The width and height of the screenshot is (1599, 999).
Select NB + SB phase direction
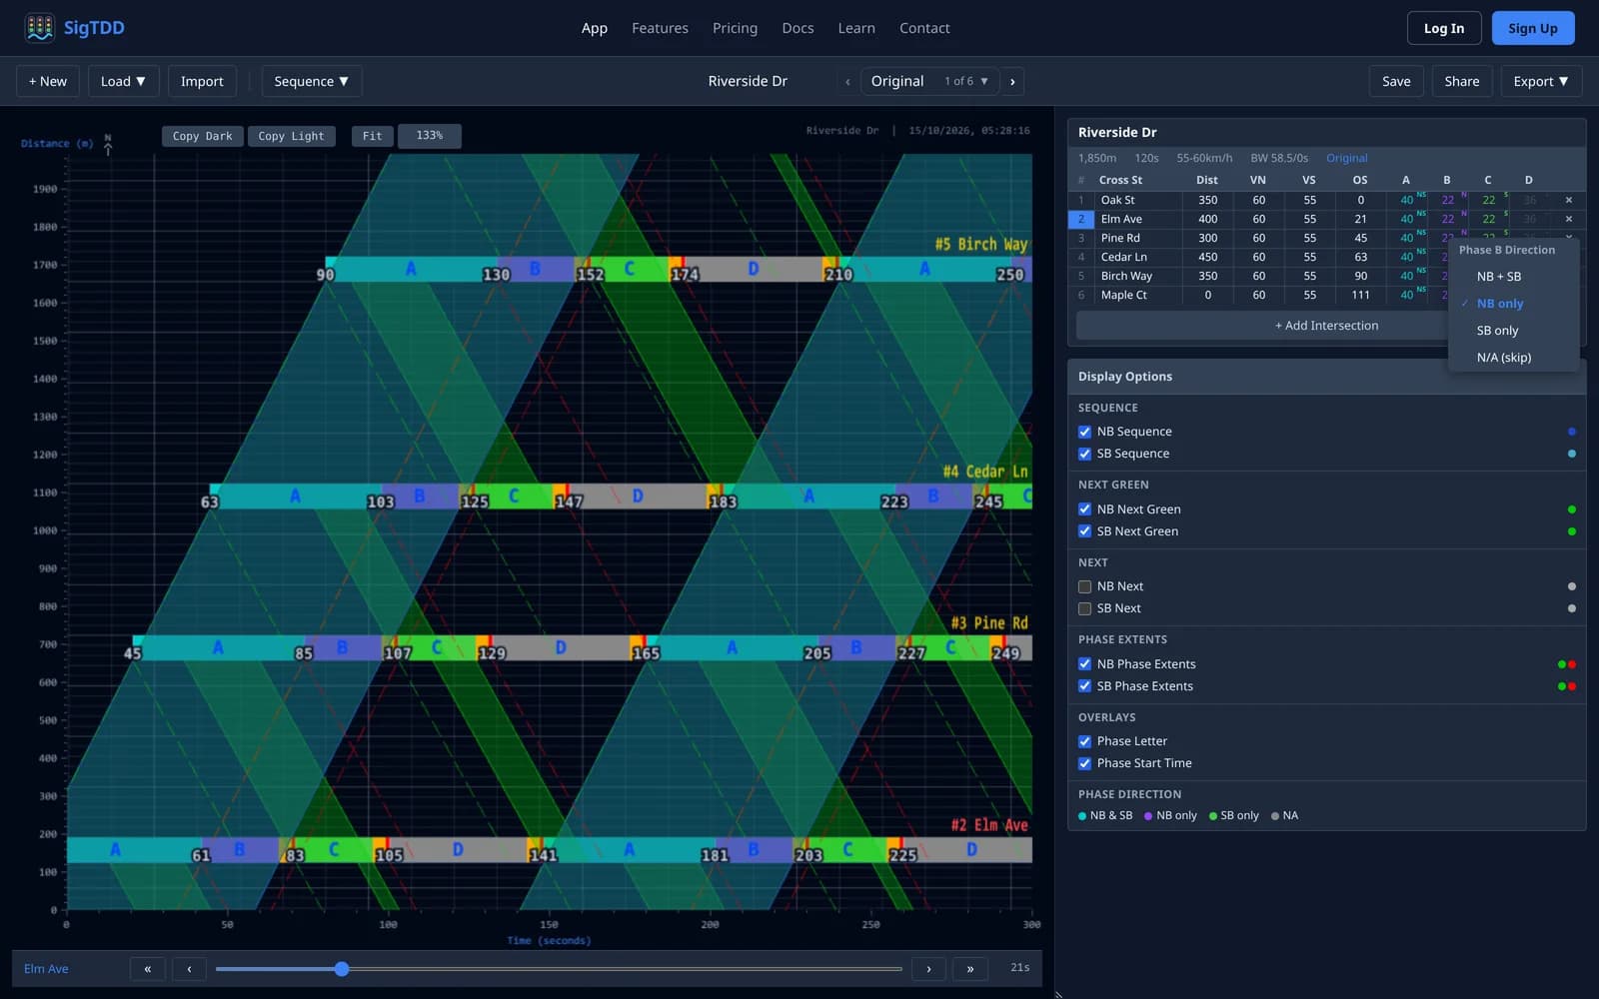pos(1513,277)
